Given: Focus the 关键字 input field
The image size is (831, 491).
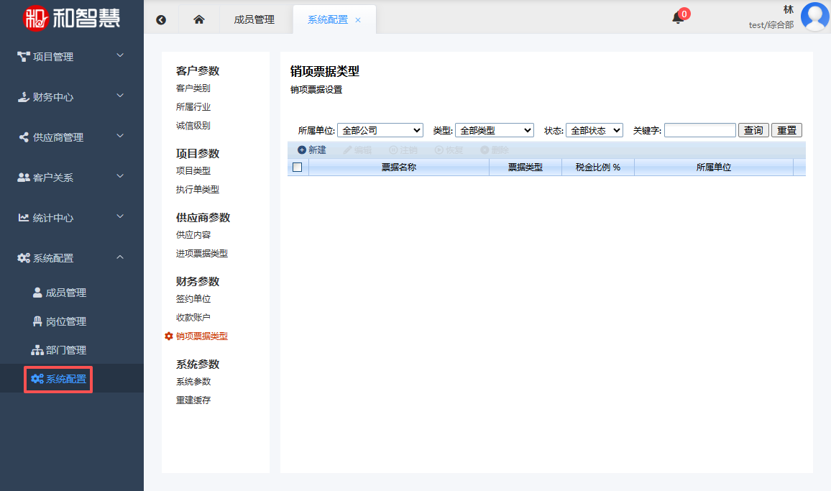Looking at the screenshot, I should 700,130.
